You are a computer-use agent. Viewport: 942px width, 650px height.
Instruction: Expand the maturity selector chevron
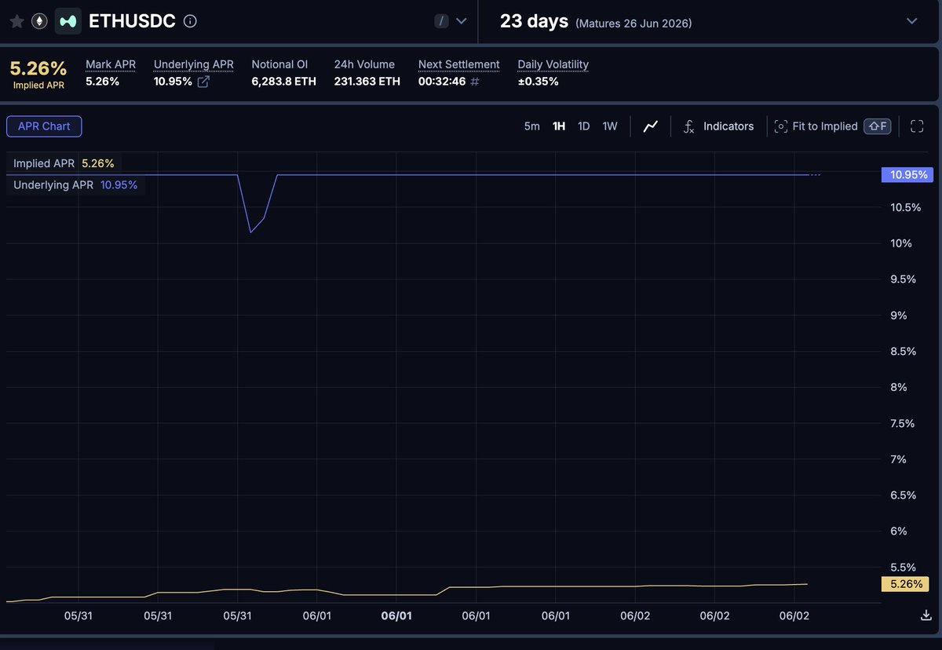point(911,21)
